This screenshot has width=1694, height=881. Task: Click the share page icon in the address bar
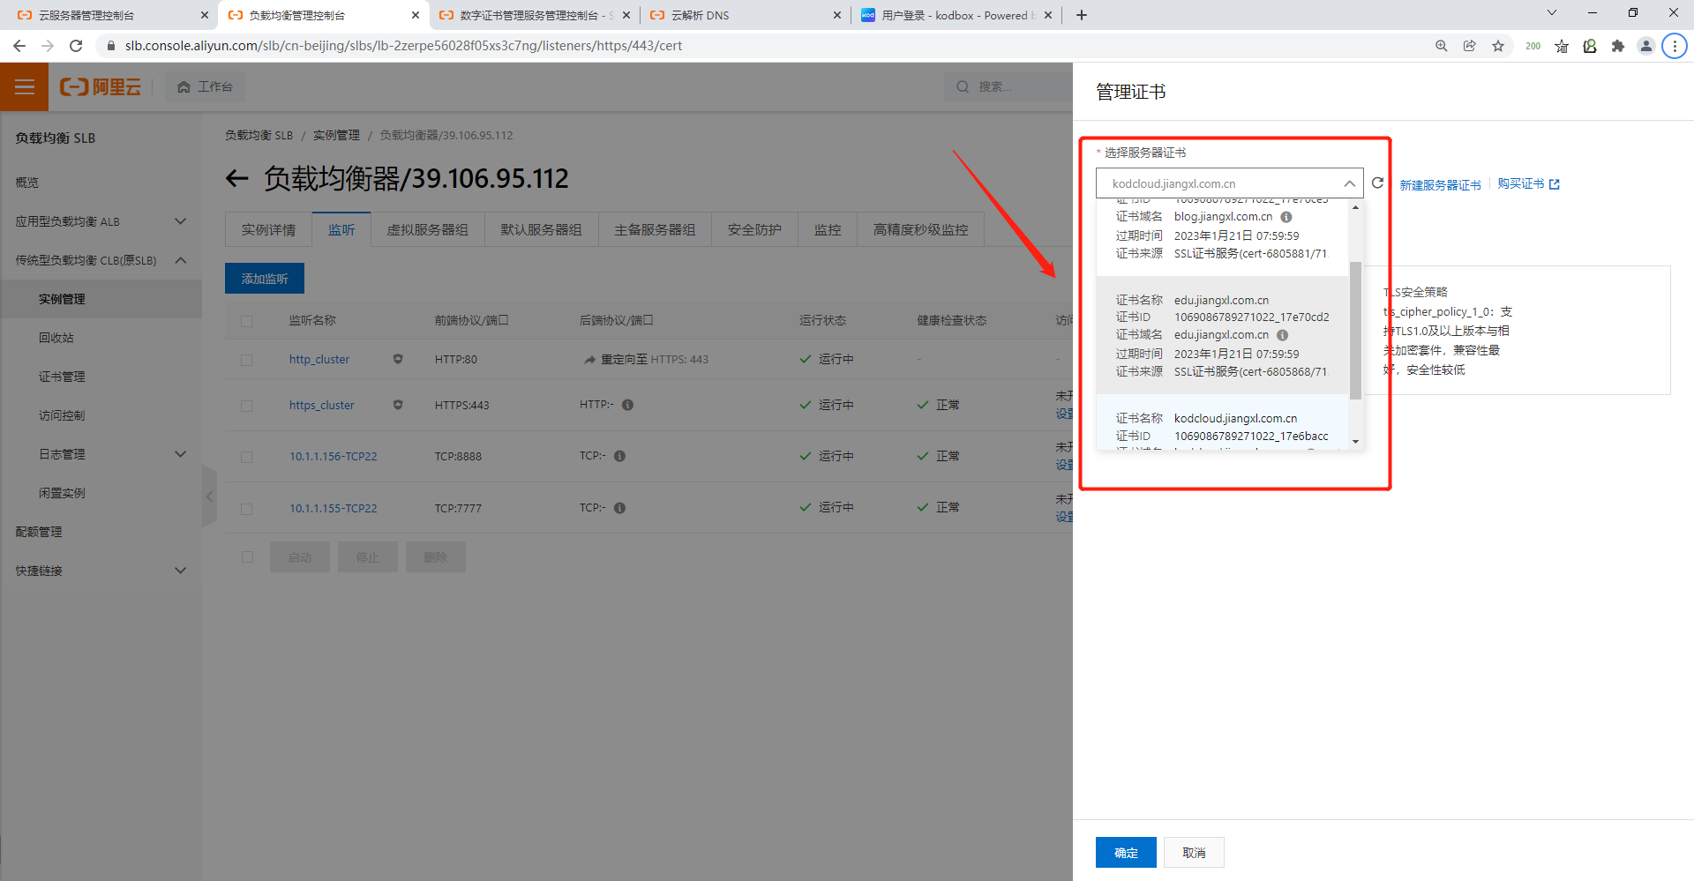[1470, 46]
